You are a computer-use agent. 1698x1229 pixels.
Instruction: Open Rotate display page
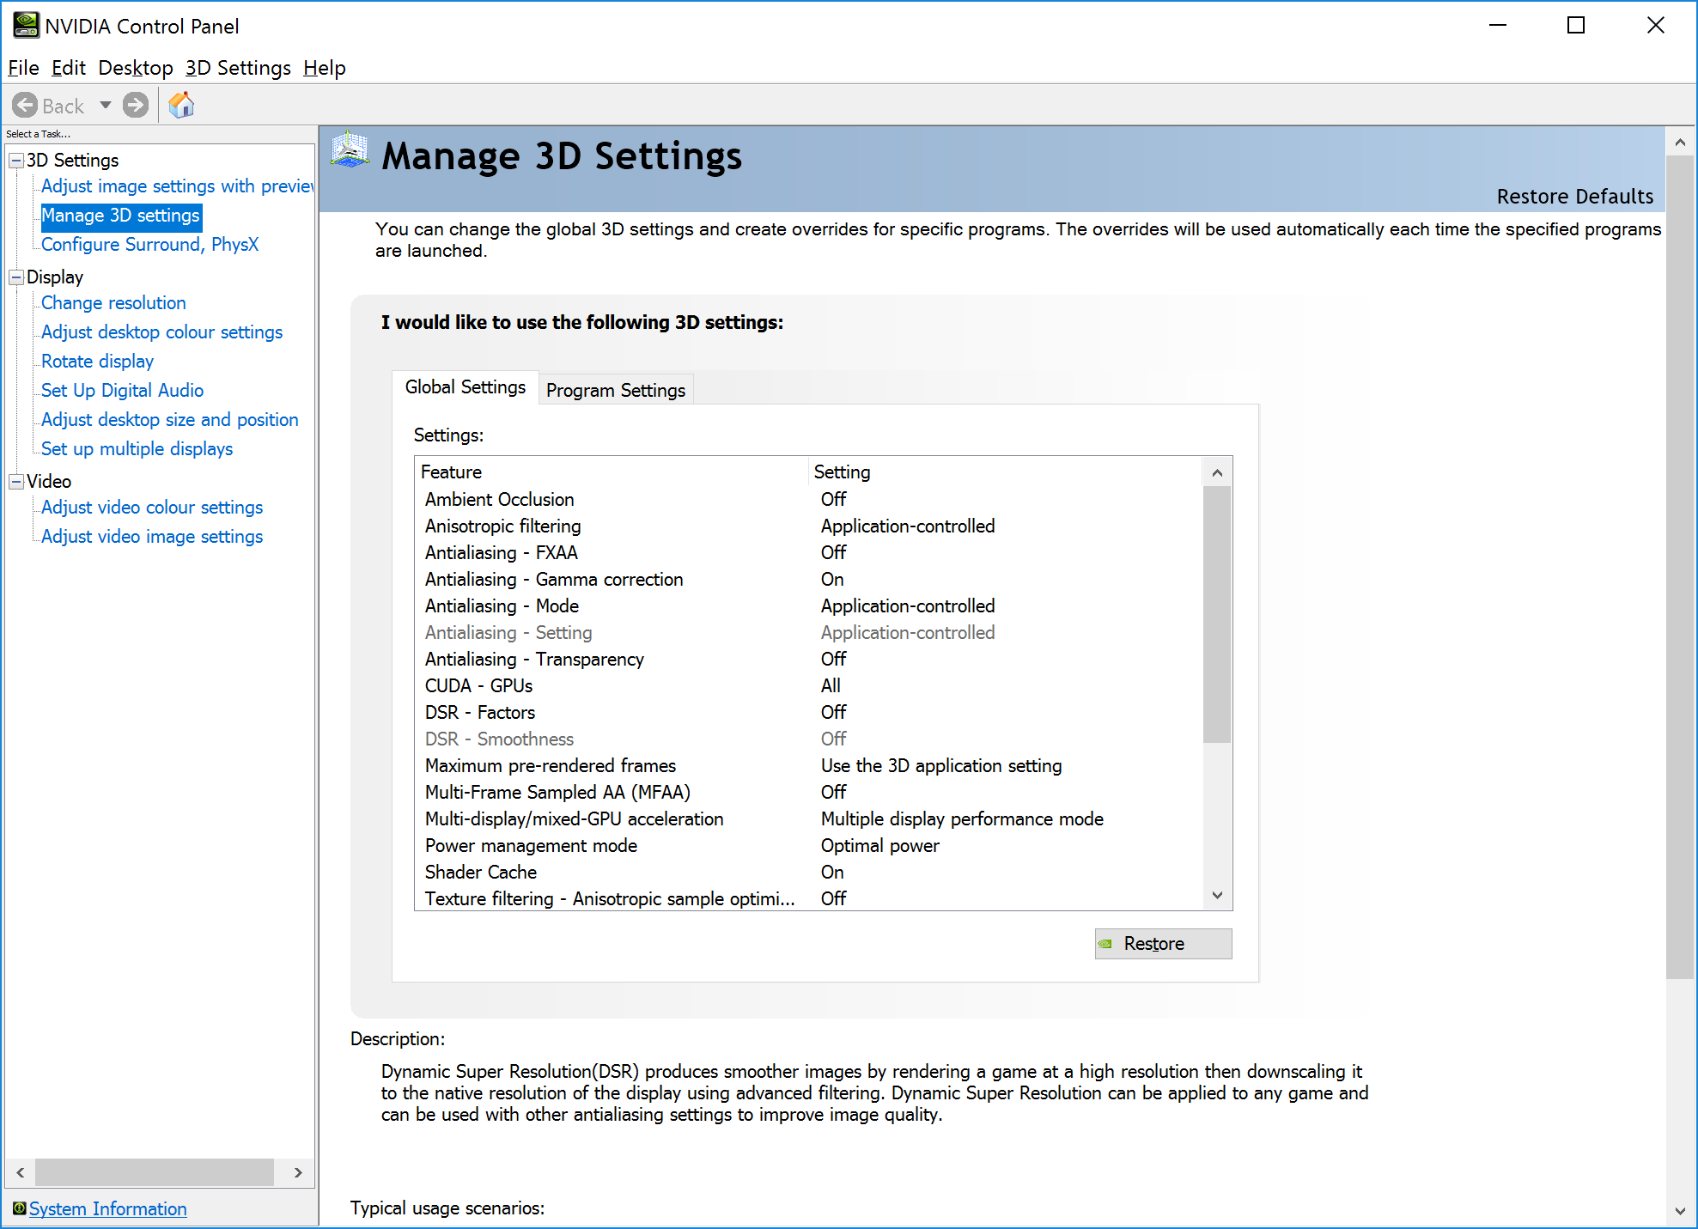(x=97, y=362)
